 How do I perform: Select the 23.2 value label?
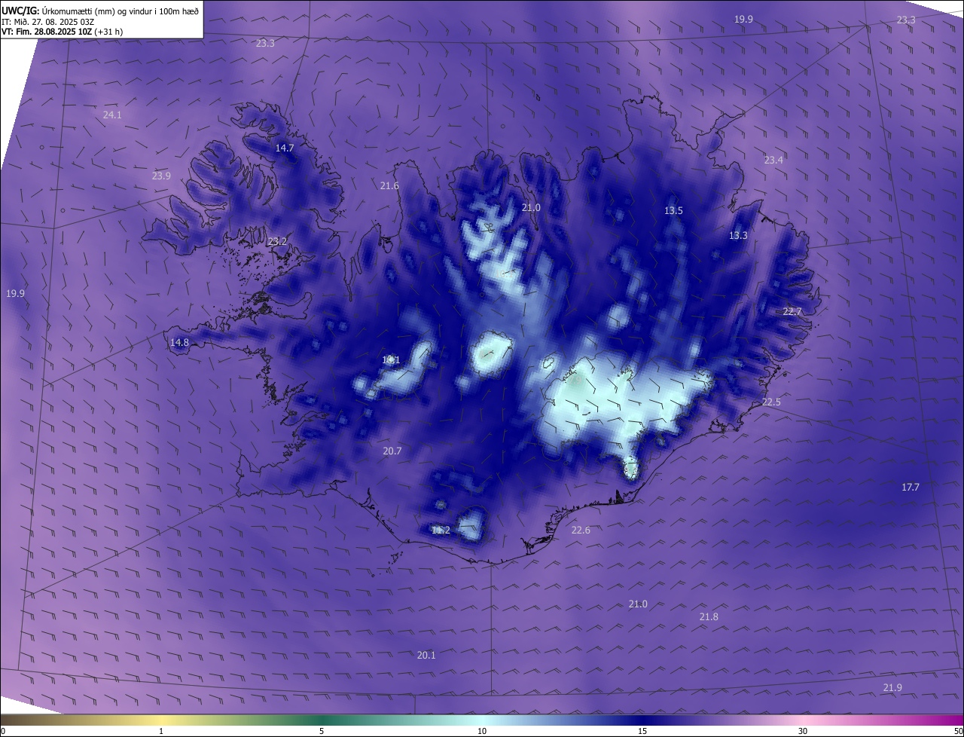pos(277,242)
